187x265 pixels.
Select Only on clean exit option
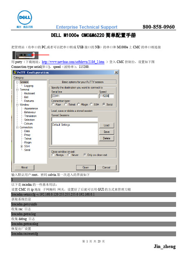coord(95,155)
